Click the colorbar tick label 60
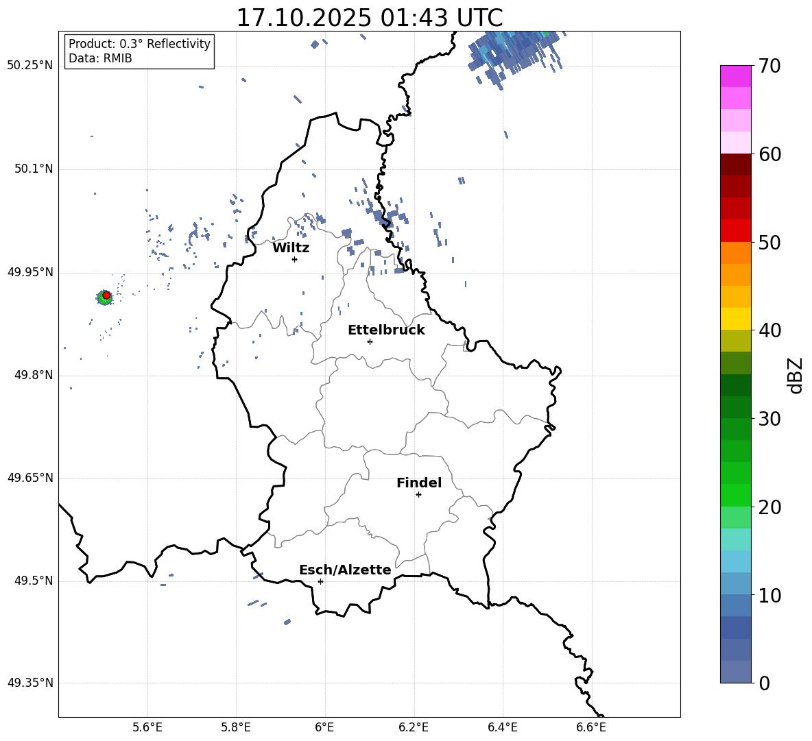This screenshot has height=741, width=812. pos(769,154)
